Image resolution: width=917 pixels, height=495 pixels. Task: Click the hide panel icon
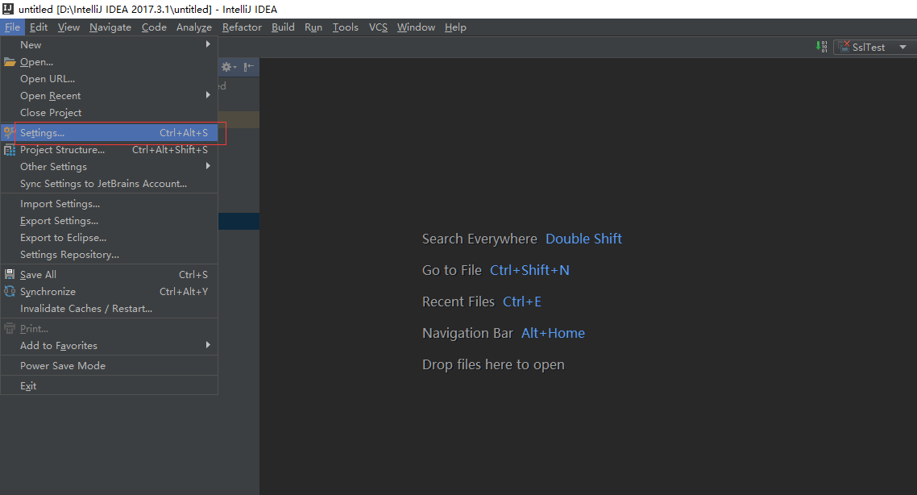(x=248, y=67)
